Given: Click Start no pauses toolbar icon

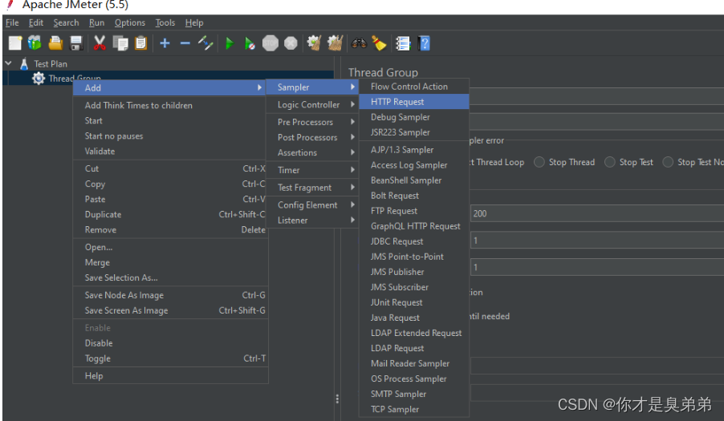Looking at the screenshot, I should click(x=250, y=43).
